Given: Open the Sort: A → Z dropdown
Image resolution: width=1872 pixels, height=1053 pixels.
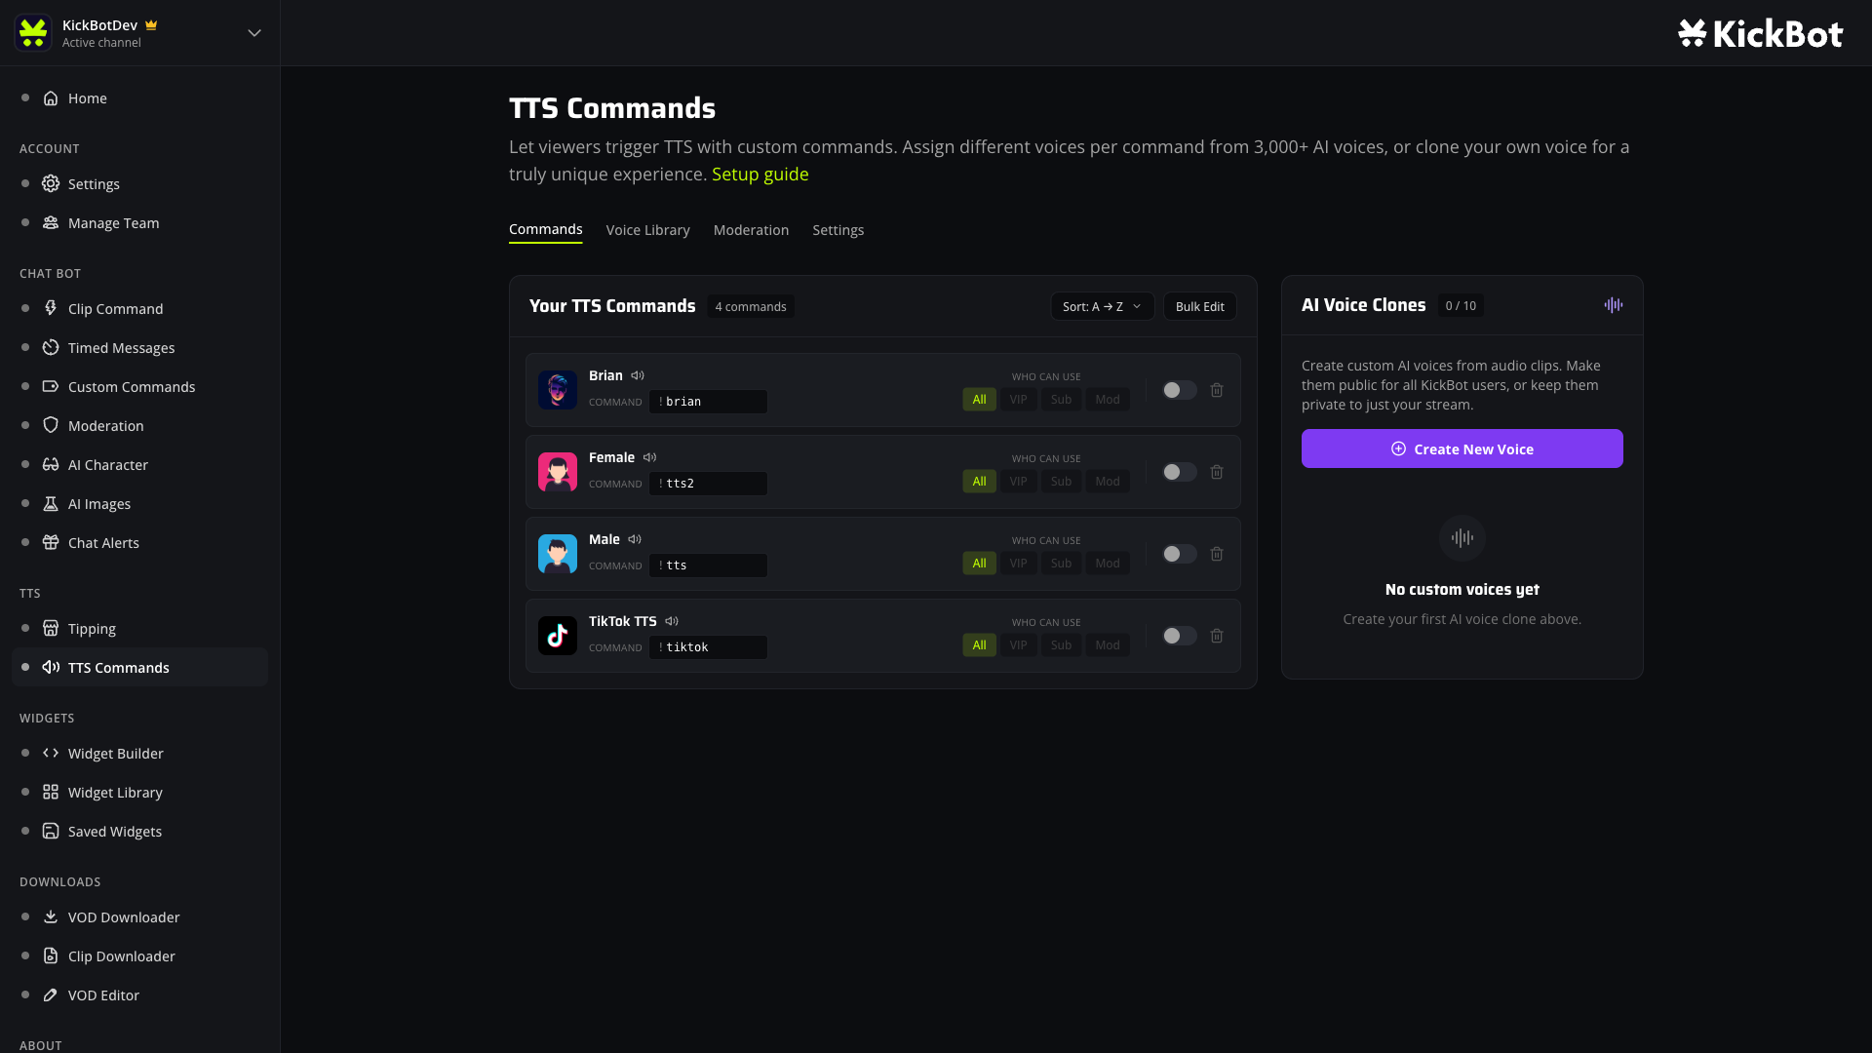Looking at the screenshot, I should click(x=1102, y=306).
